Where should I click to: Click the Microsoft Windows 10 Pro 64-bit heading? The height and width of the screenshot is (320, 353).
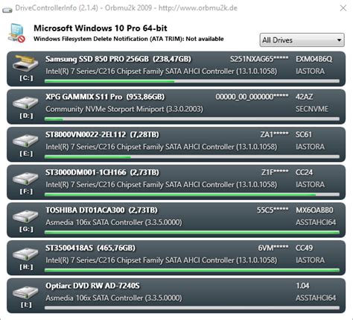tap(101, 28)
